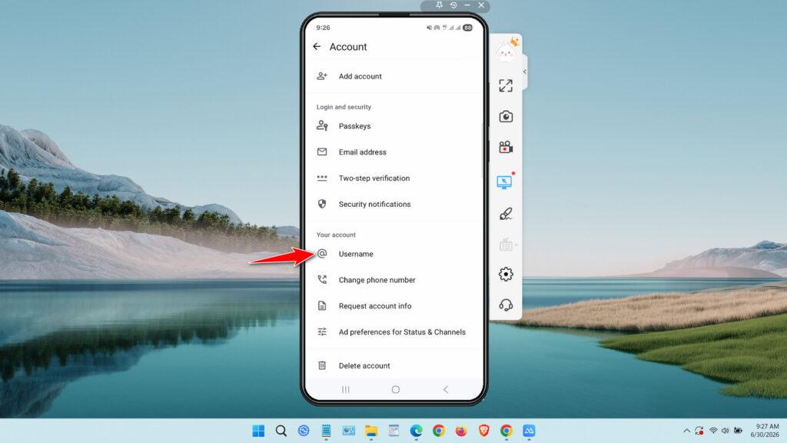Open File Explorer from the taskbar

(x=371, y=431)
